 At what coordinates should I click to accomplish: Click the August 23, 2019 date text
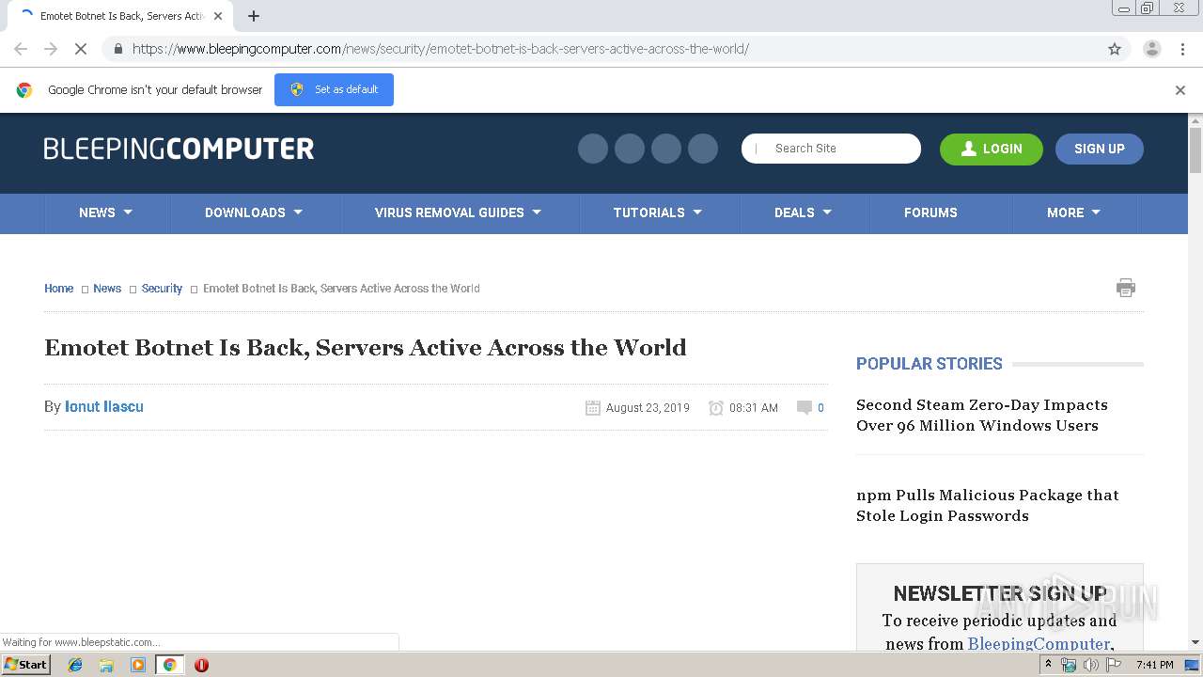[648, 408]
